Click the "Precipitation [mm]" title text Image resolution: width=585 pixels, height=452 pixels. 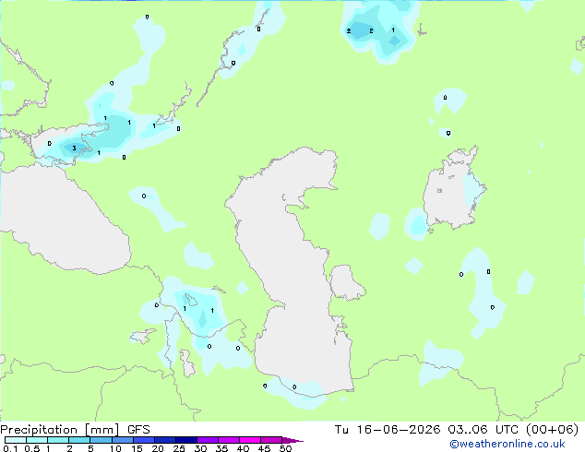pyautogui.click(x=59, y=430)
